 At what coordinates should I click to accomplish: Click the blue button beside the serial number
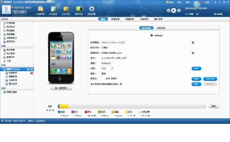pos(196,68)
